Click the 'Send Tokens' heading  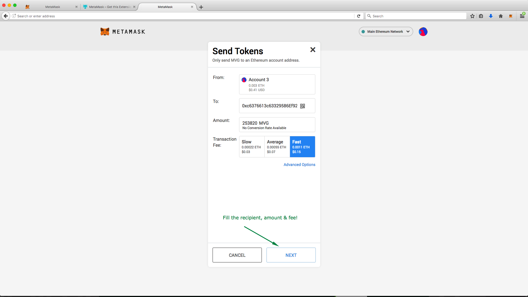click(238, 51)
